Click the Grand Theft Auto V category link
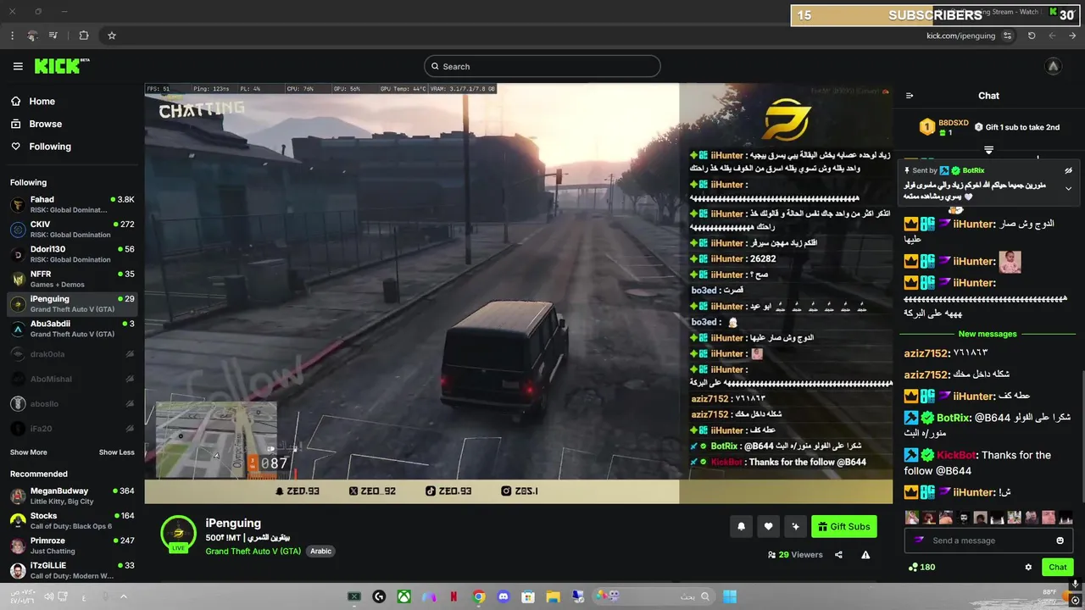Image resolution: width=1085 pixels, height=610 pixels. (253, 551)
